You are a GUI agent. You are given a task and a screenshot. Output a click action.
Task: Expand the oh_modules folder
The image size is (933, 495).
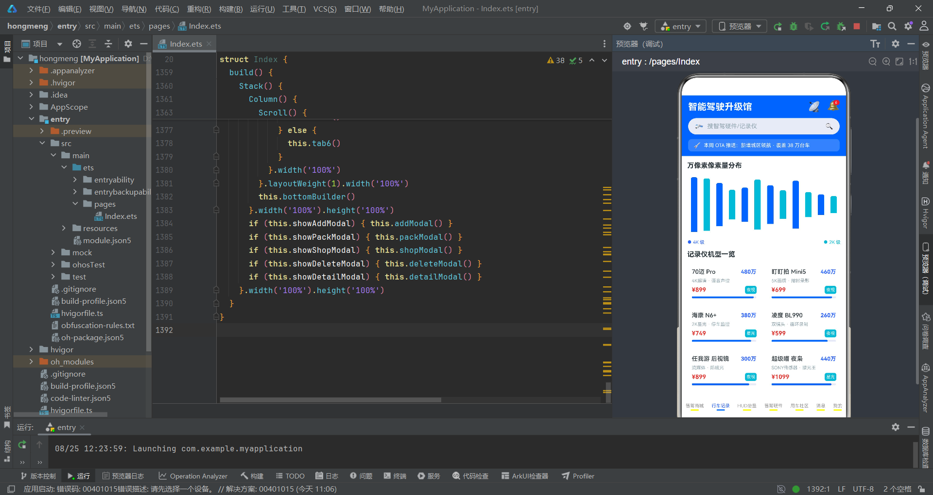[31, 362]
